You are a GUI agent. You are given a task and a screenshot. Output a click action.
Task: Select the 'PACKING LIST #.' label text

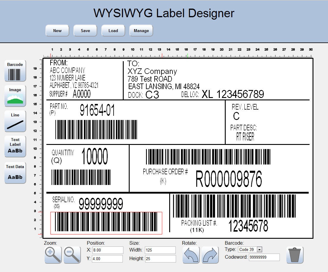coord(199,223)
